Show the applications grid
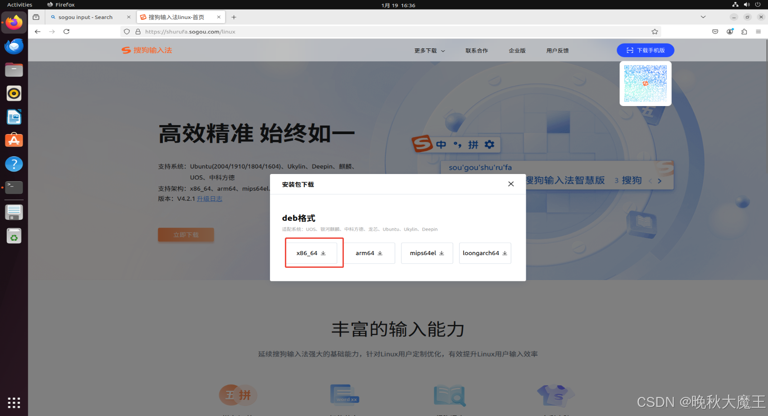 coord(14,402)
